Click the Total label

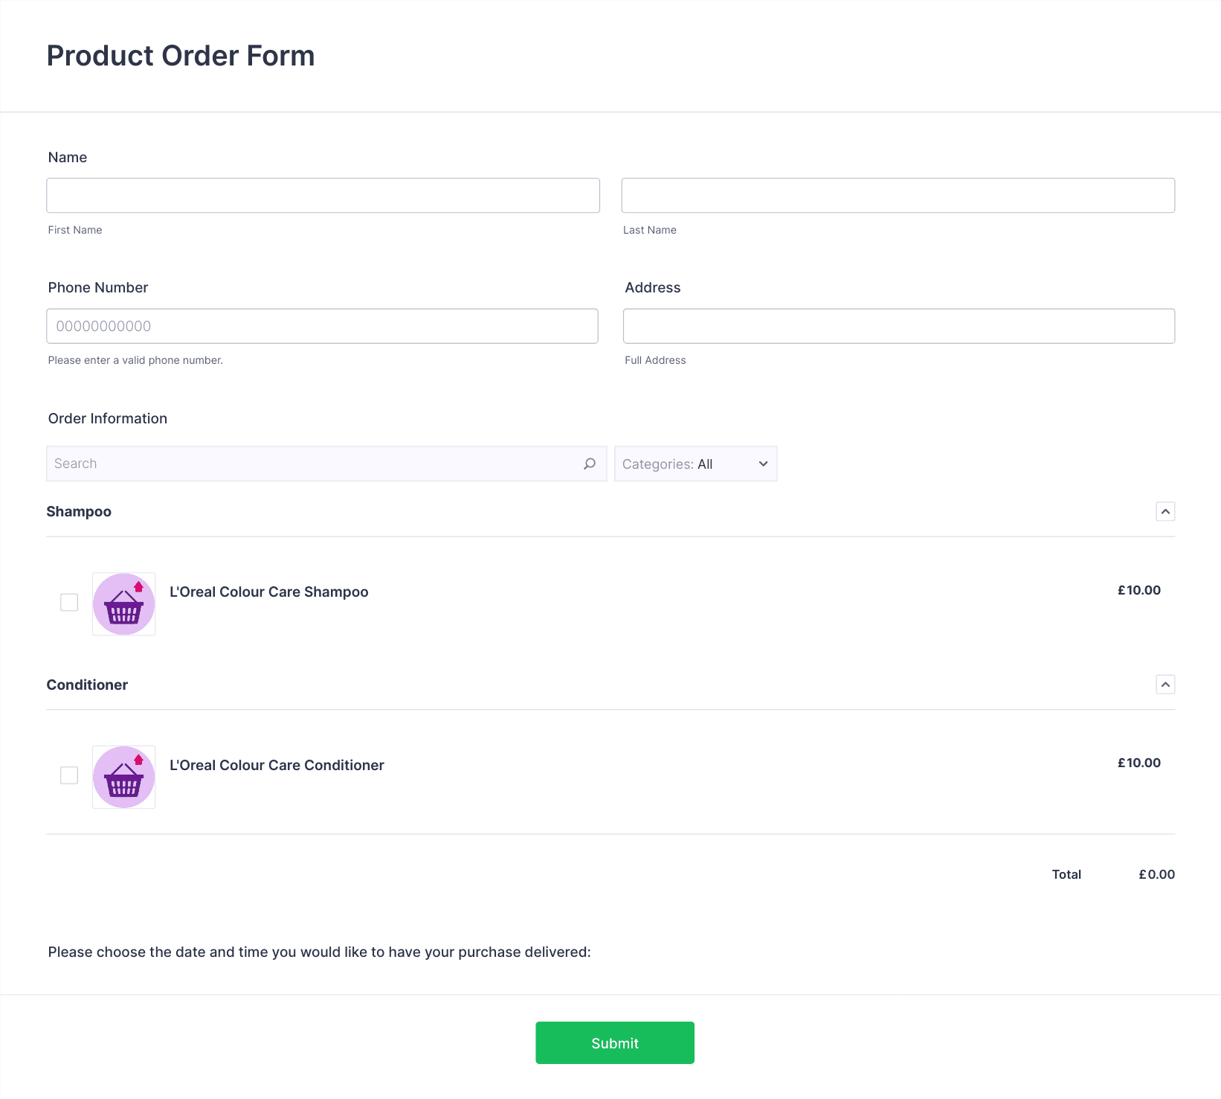point(1066,874)
